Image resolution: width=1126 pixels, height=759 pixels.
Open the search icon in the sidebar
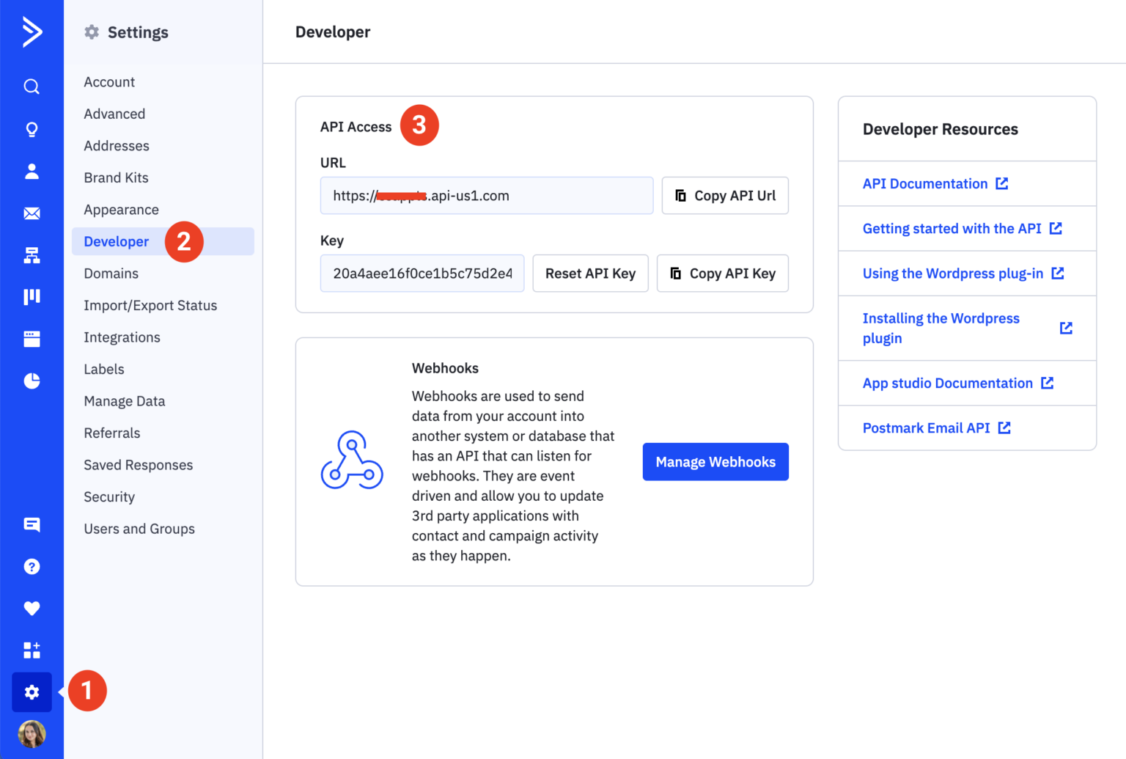32,87
